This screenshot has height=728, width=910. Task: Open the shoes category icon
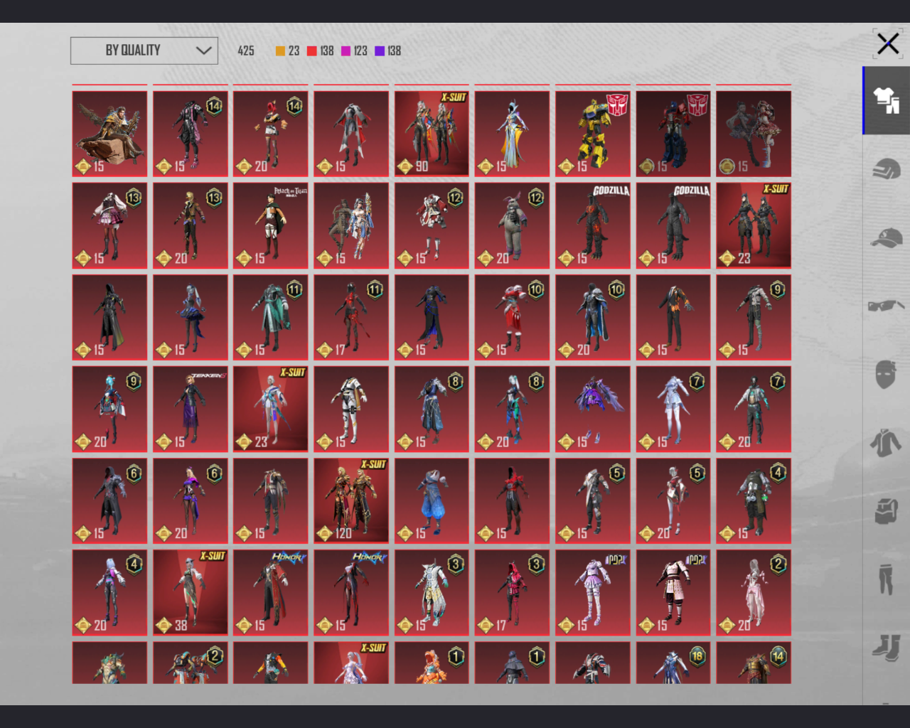point(886,647)
